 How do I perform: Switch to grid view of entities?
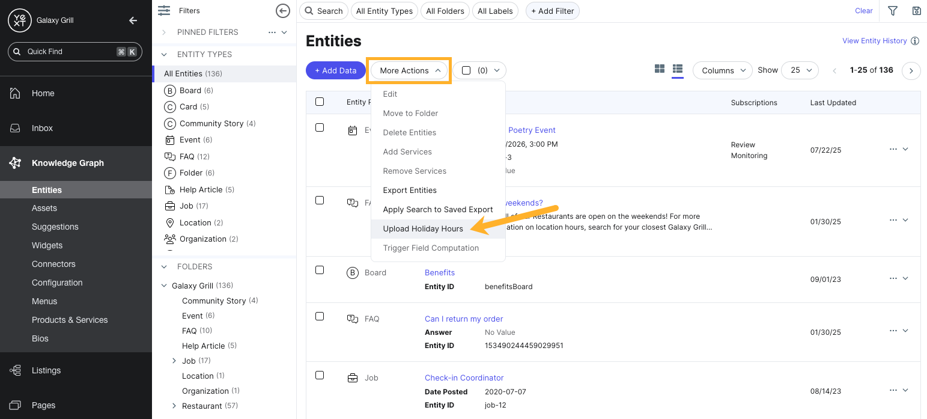click(659, 69)
